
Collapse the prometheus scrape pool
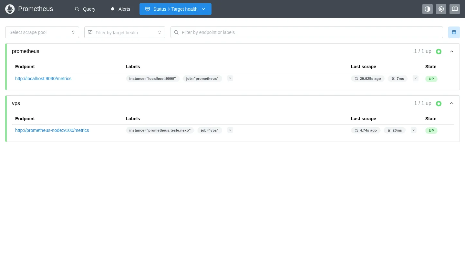pyautogui.click(x=452, y=51)
